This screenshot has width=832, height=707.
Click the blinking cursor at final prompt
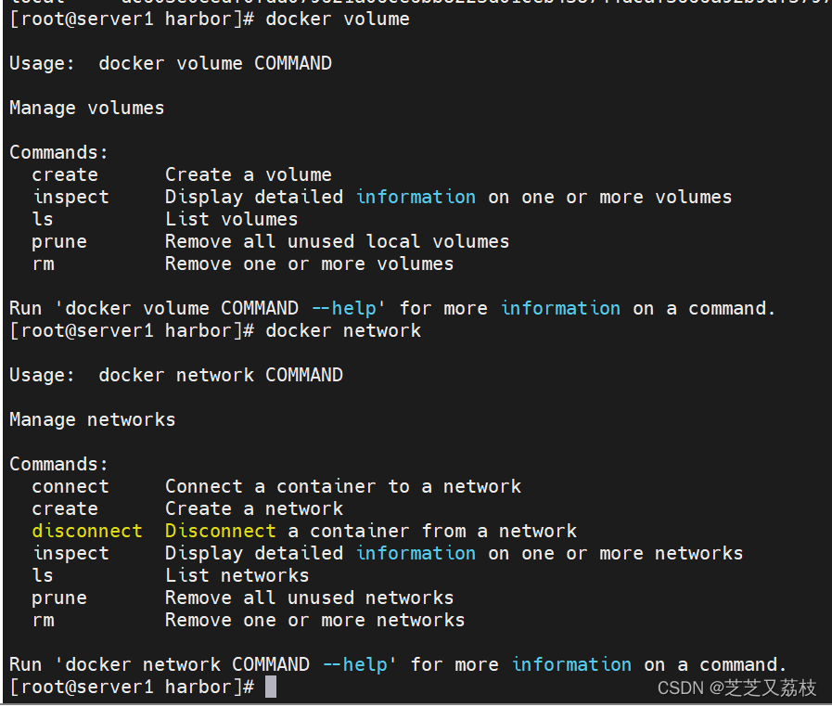click(271, 687)
